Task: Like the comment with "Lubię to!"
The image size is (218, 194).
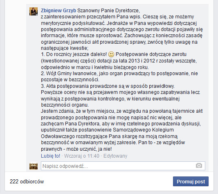Action: 50,156
